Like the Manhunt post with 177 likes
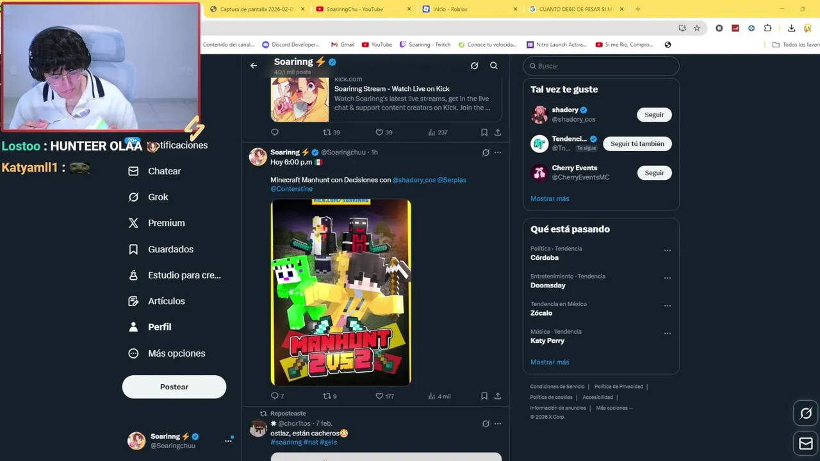Image resolution: width=820 pixels, height=461 pixels. pos(385,396)
